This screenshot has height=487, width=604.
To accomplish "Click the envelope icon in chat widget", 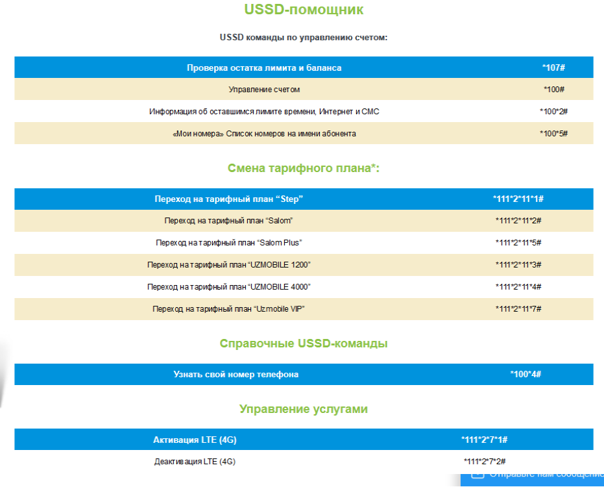I will (477, 474).
